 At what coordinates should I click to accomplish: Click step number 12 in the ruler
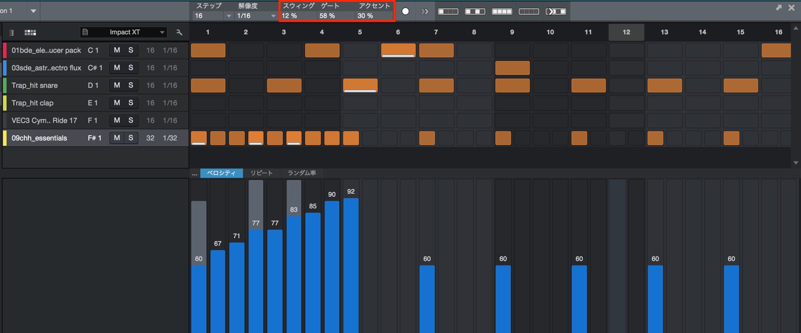626,32
